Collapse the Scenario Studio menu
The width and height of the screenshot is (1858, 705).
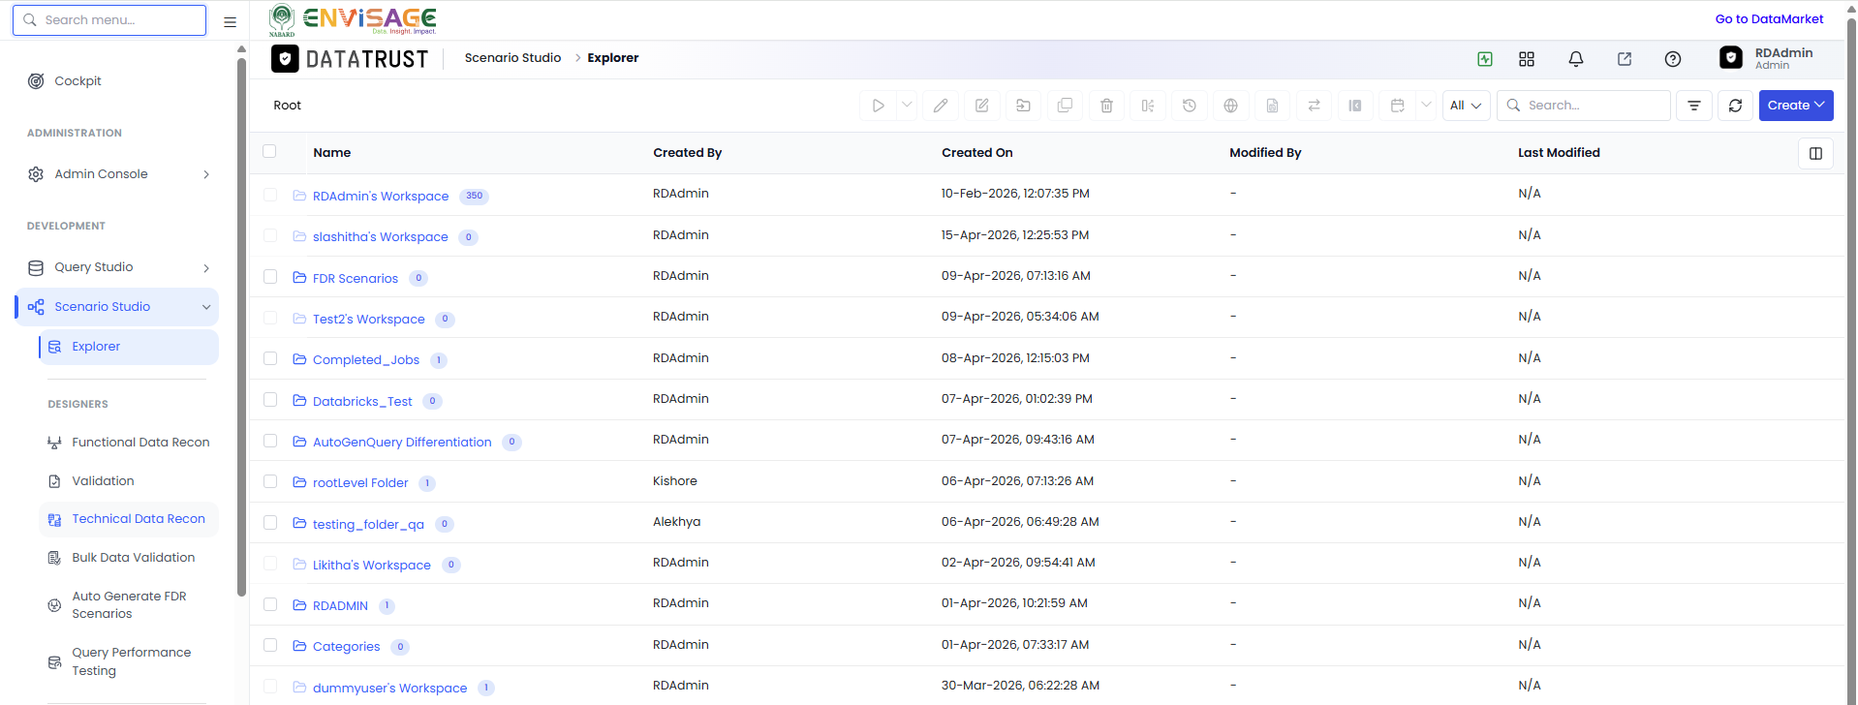(x=117, y=307)
